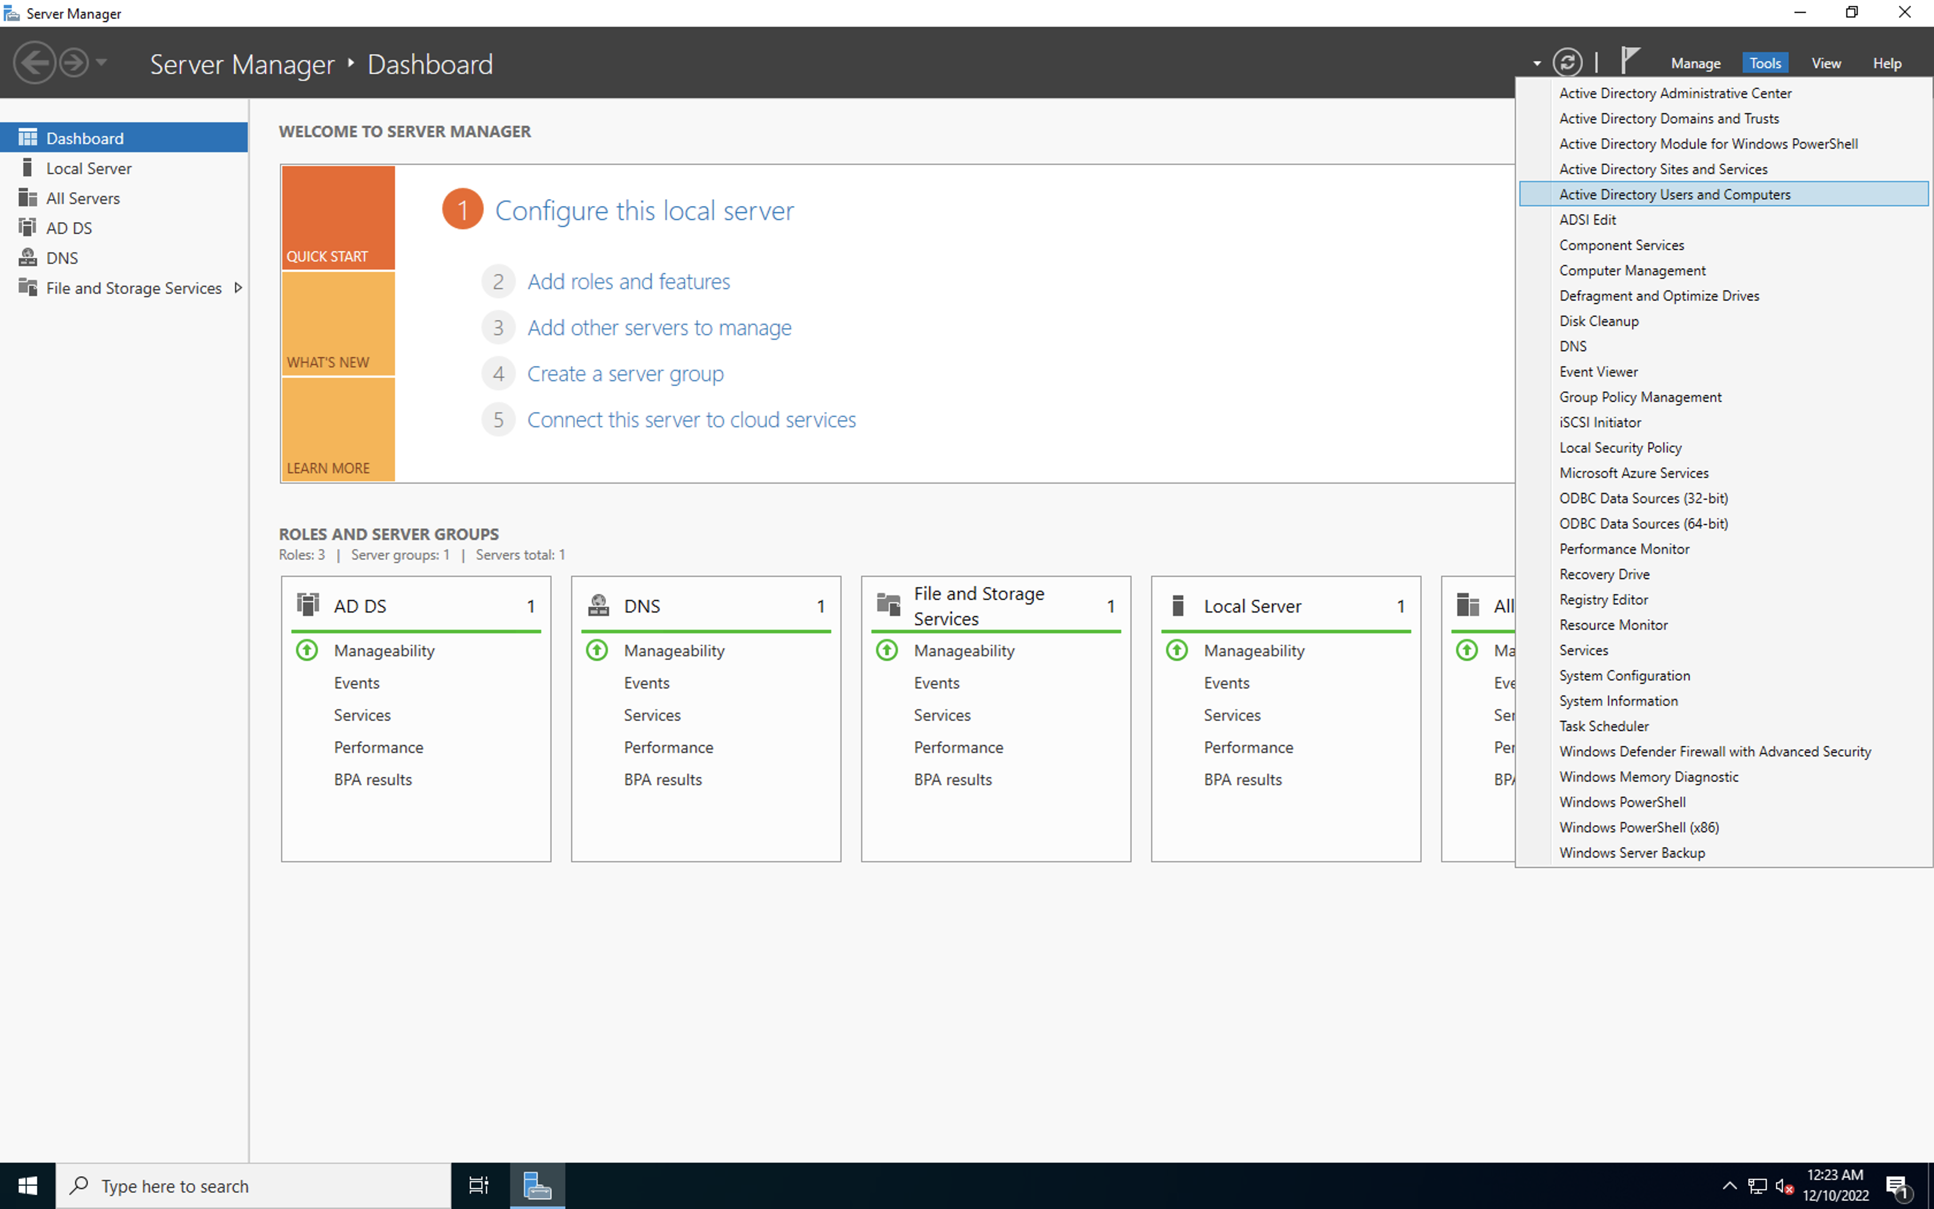
Task: Click the taskbar search box
Action: 253,1186
